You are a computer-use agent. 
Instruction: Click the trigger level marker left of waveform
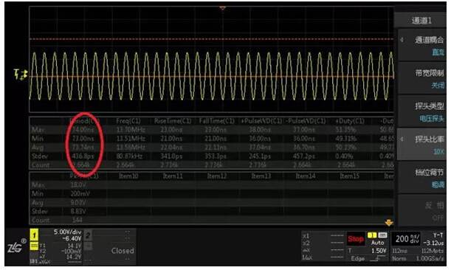click(x=21, y=75)
